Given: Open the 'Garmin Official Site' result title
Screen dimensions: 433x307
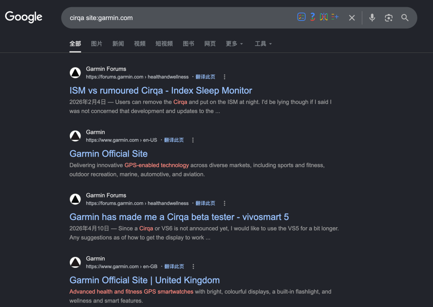Looking at the screenshot, I should [x=109, y=154].
